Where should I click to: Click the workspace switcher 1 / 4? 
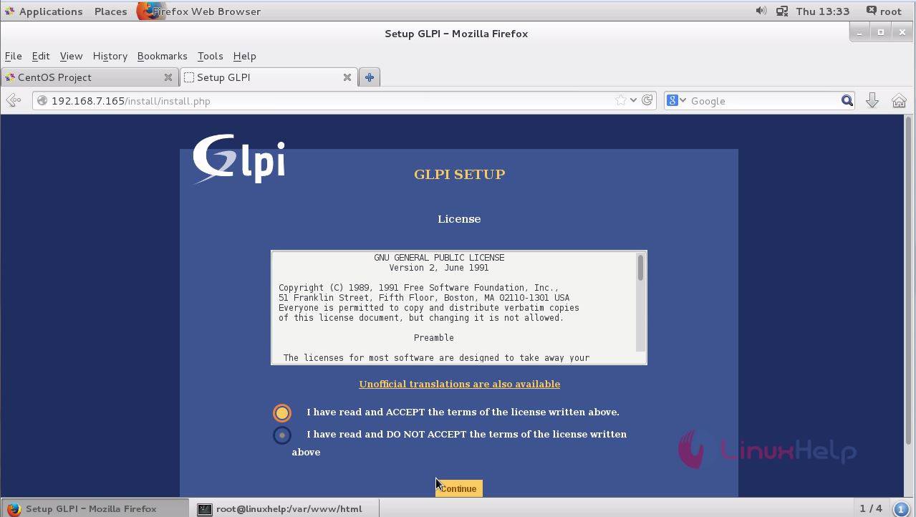click(871, 508)
